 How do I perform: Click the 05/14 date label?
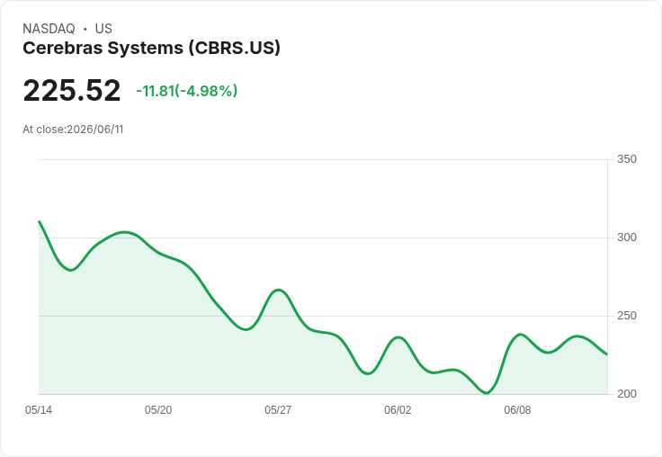pyautogui.click(x=39, y=409)
